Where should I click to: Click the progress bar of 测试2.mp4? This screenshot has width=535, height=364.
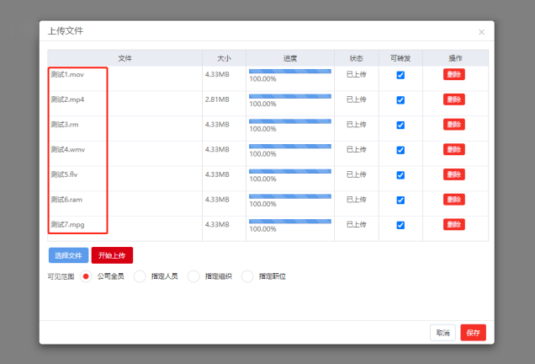(x=289, y=96)
